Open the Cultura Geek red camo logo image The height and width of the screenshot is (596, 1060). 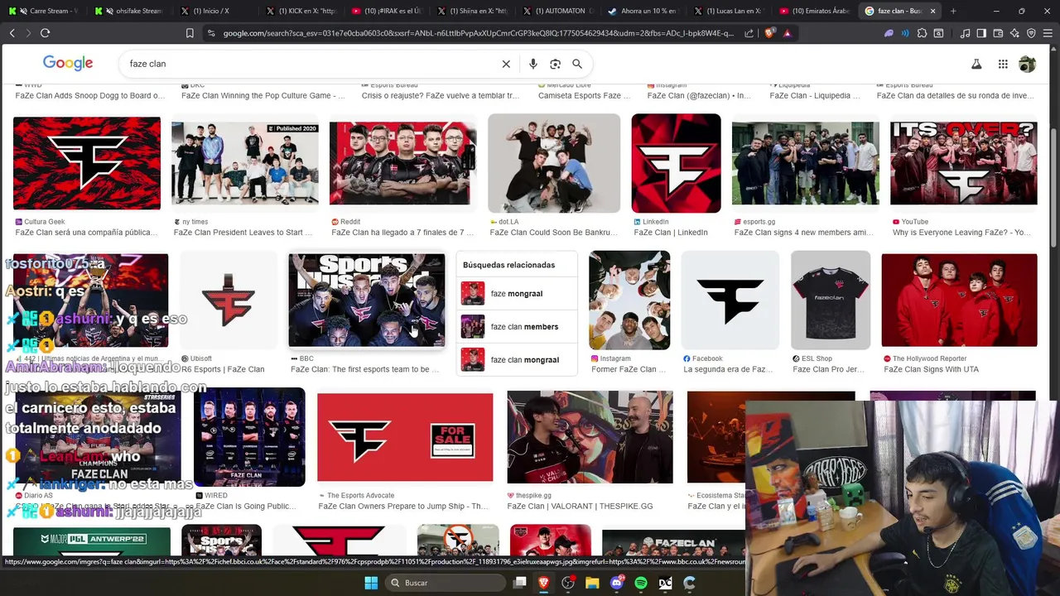coord(87,163)
